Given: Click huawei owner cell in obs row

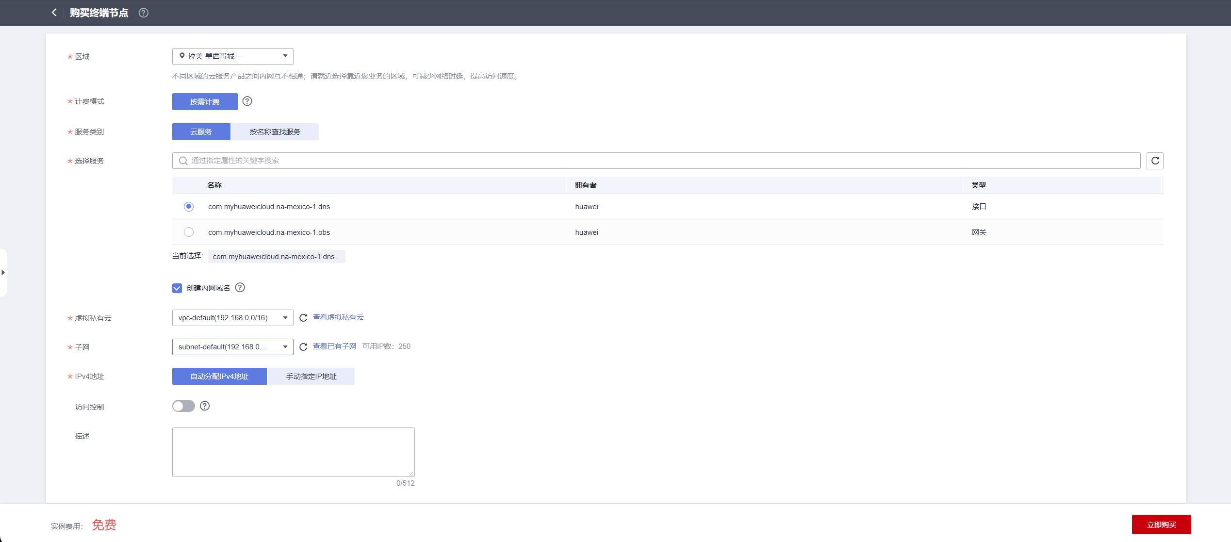Looking at the screenshot, I should pyautogui.click(x=587, y=232).
